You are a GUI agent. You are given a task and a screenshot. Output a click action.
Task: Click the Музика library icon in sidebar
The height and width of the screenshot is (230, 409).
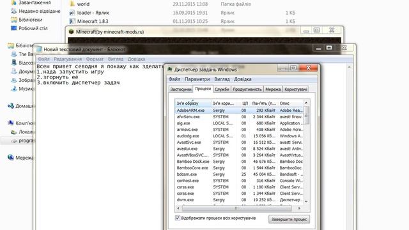[14, 89]
